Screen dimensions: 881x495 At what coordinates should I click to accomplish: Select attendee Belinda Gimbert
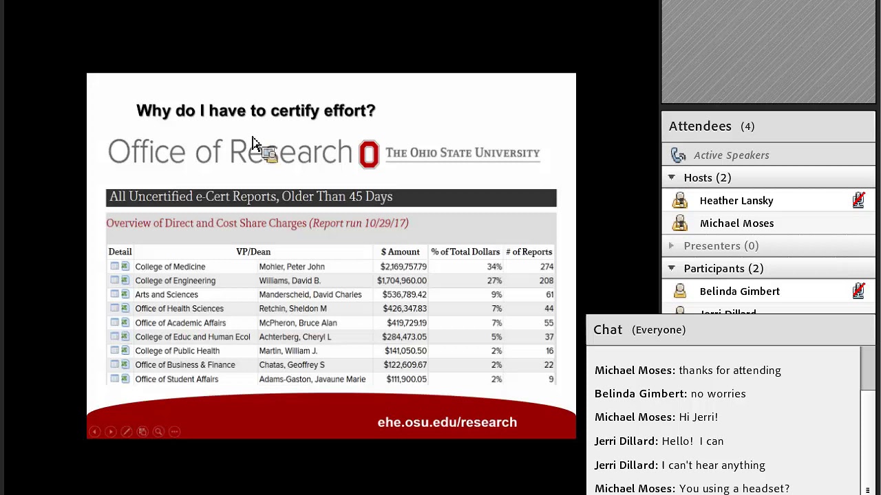coord(739,291)
